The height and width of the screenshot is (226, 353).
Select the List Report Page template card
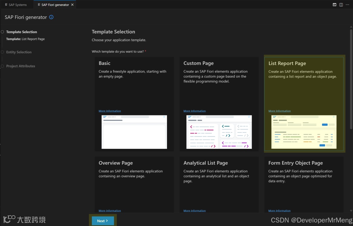tap(304, 104)
